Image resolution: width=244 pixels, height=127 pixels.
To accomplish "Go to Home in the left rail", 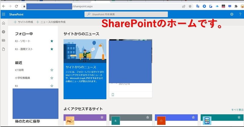I will 3,23.
